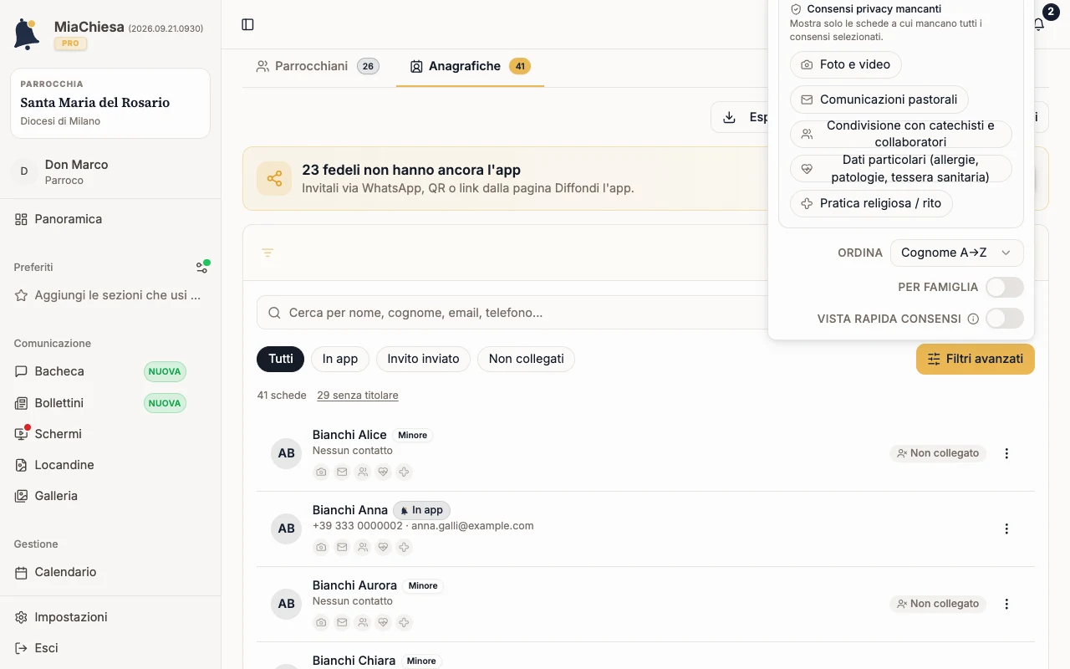Click the AB avatar of Bianchi Alice
The image size is (1070, 669).
286,453
